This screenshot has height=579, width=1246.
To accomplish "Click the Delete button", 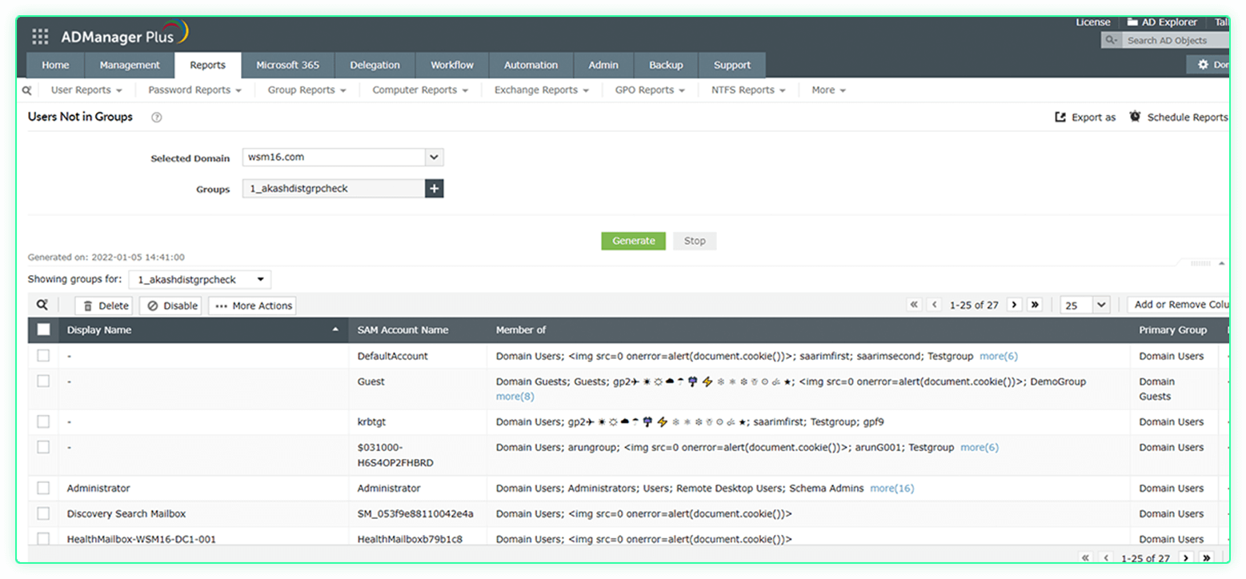I will [x=105, y=305].
